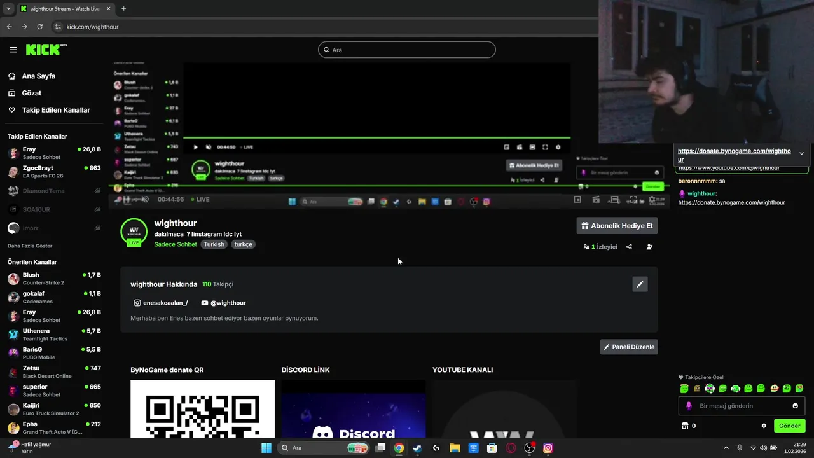Open the ByNoGame donate QR panel
This screenshot has width=814, height=458.
(202, 408)
